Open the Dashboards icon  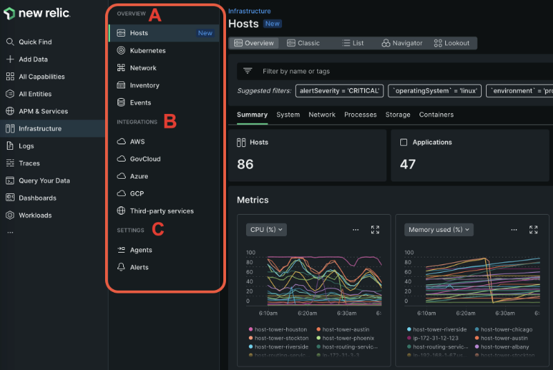click(x=10, y=198)
